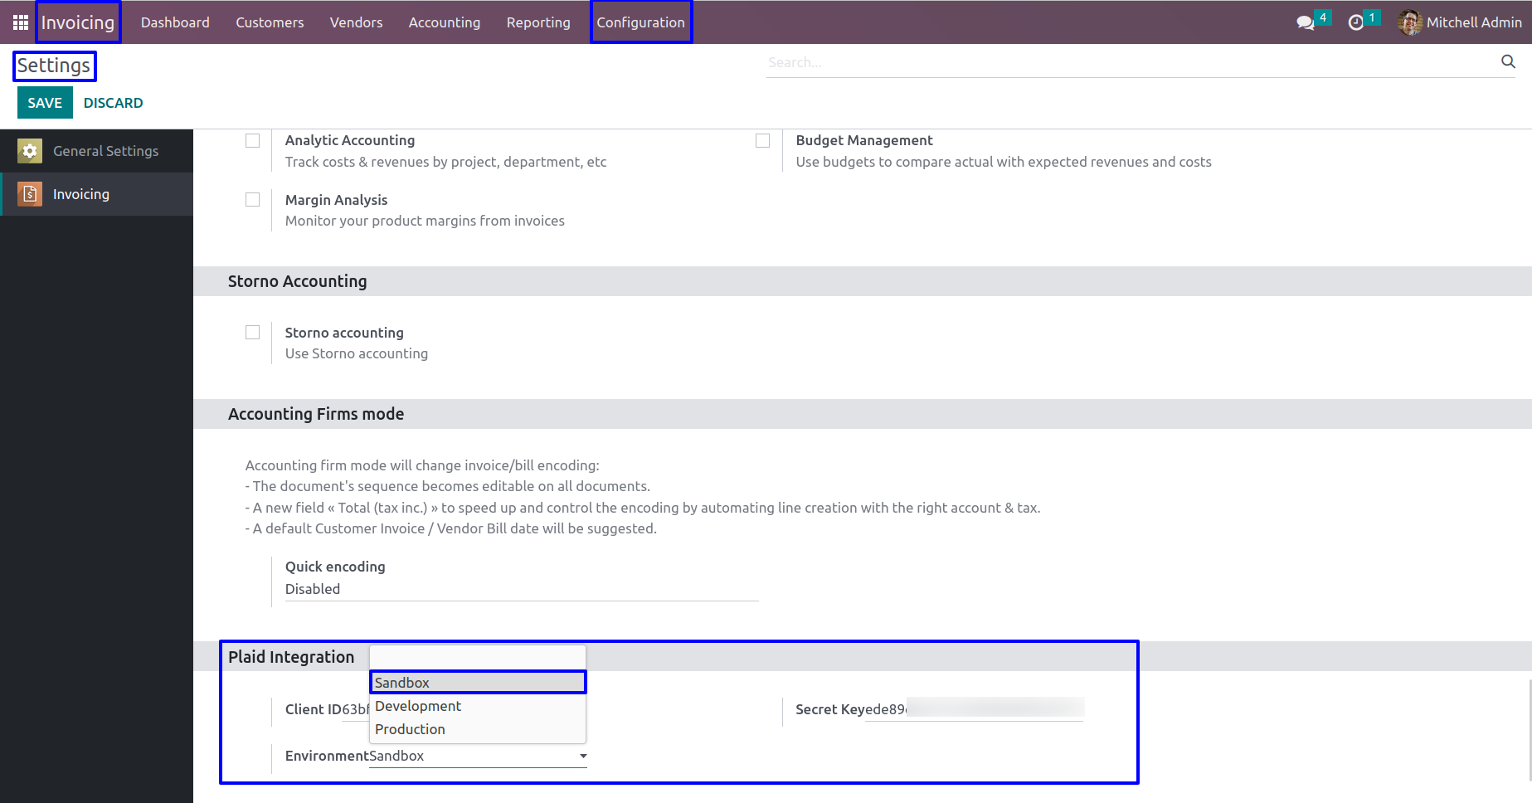Expand the Environment dropdown arrow

pyautogui.click(x=583, y=756)
